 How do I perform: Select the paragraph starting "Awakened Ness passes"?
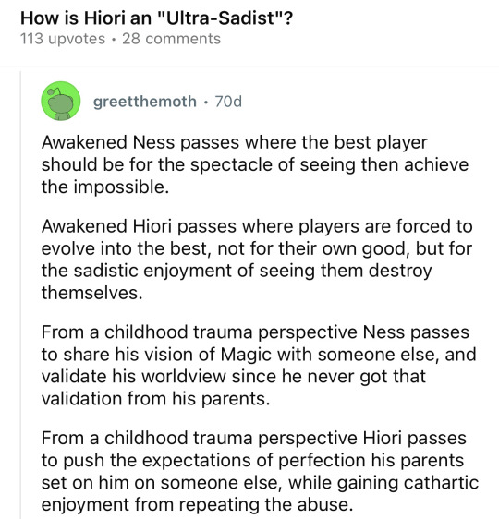coord(255,164)
